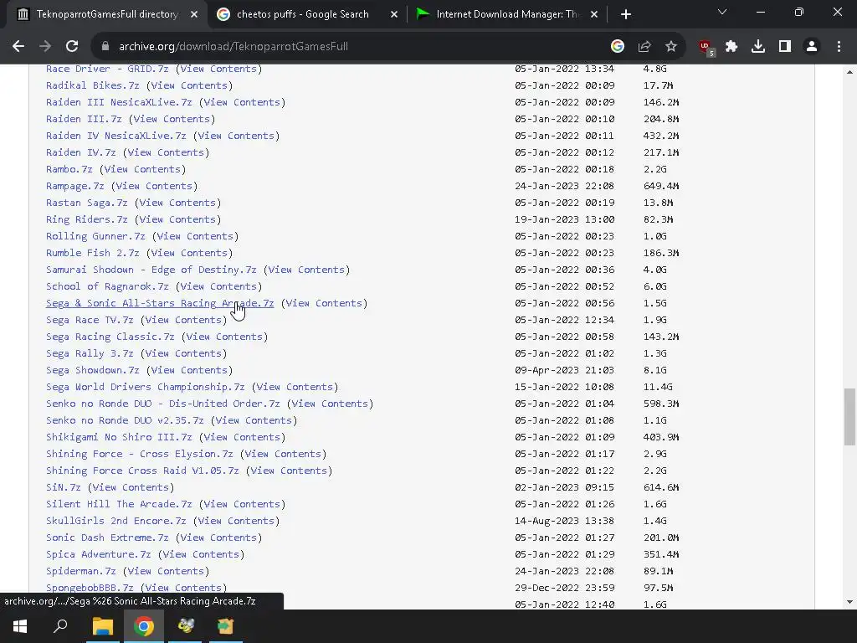Viewport: 857px width, 643px height.
Task: Open File Explorer from taskbar
Action: click(103, 626)
